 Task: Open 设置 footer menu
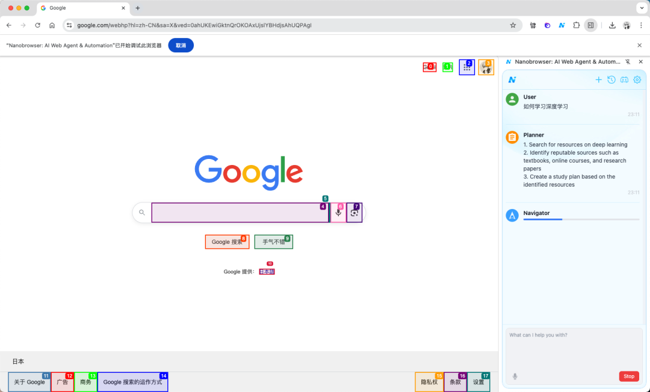(x=479, y=382)
